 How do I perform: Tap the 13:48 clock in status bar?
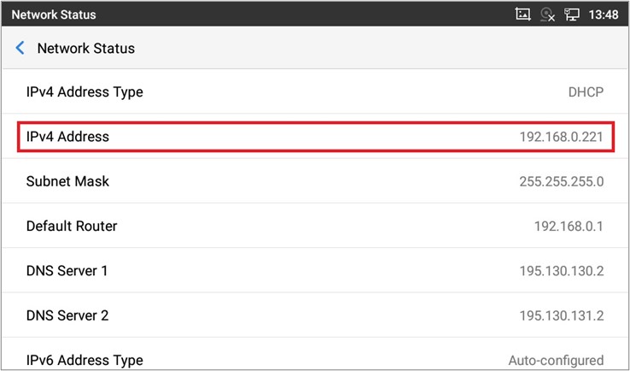tap(604, 15)
